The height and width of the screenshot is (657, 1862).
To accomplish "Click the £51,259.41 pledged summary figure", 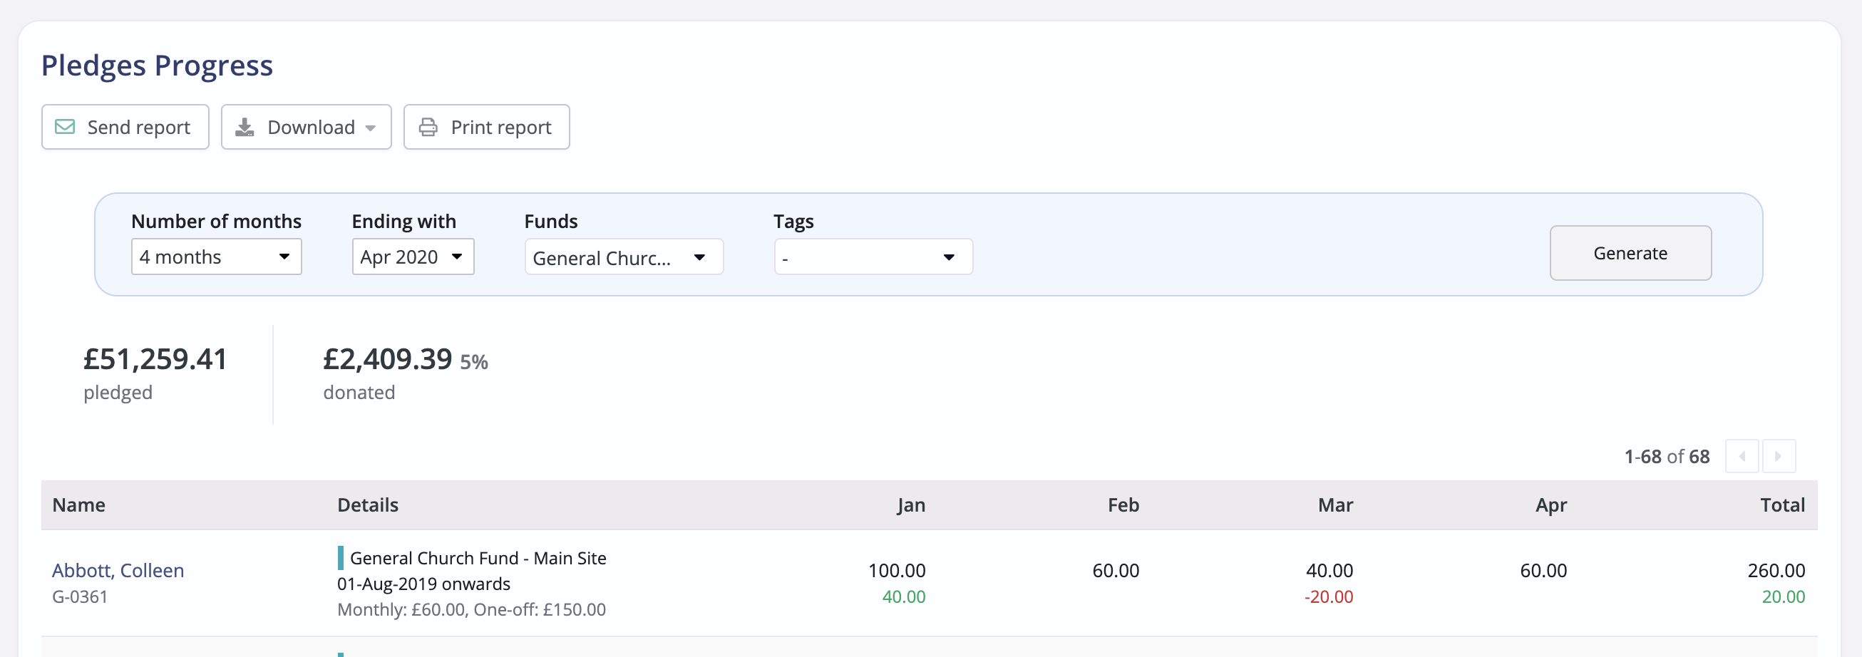I will click(155, 358).
